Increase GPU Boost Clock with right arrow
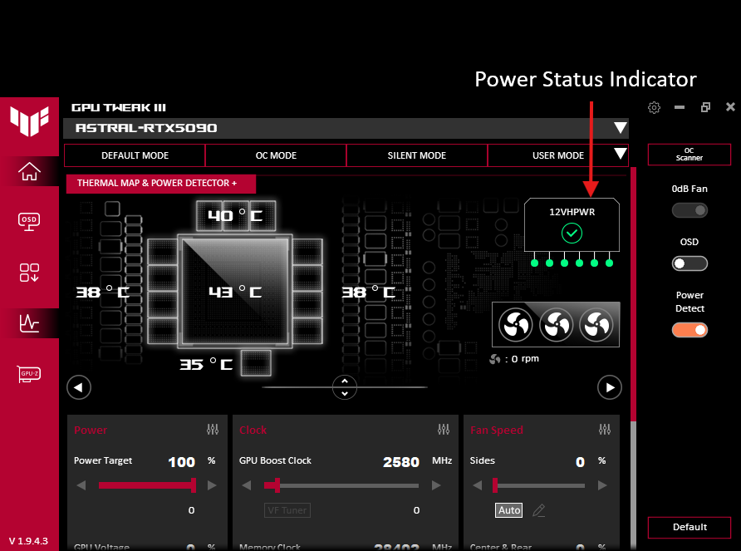 tap(436, 485)
